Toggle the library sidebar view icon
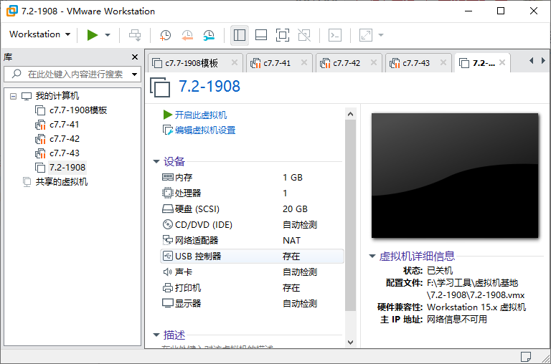551x364 pixels. 240,34
